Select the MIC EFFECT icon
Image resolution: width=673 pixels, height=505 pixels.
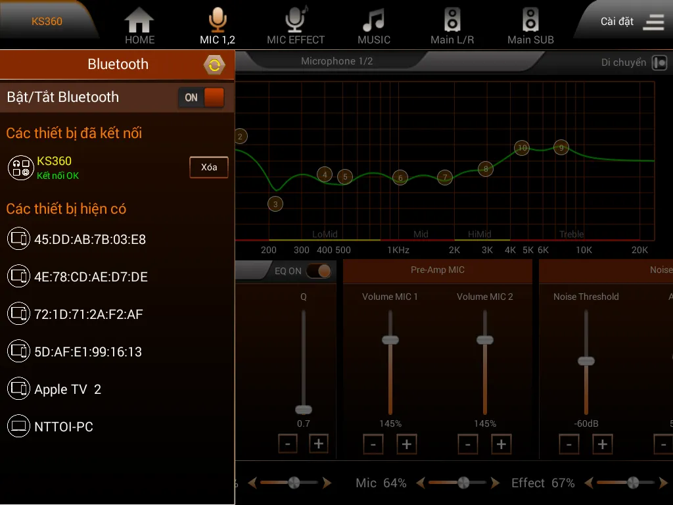[x=296, y=20]
